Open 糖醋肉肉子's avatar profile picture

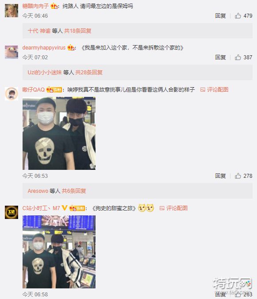(x=12, y=11)
